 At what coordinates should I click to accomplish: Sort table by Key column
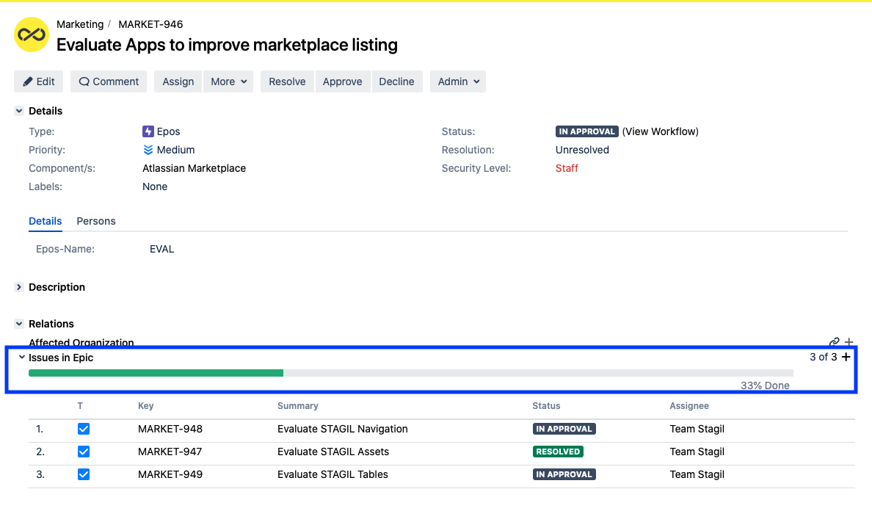146,406
